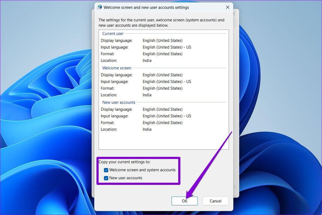Image resolution: width=322 pixels, height=215 pixels.
Task: Confirm the settings with the OK button
Action: click(185, 201)
